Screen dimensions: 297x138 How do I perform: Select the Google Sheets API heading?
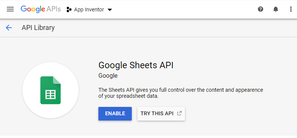coord(136,65)
